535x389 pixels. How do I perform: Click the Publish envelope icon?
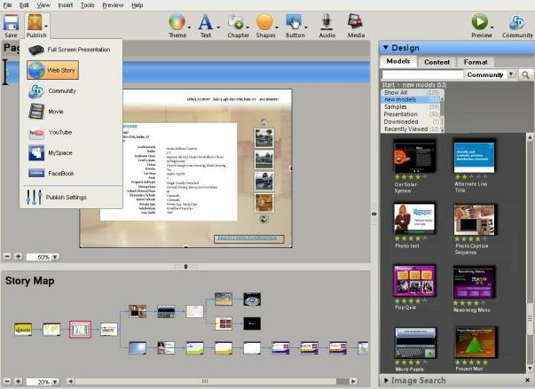[35, 22]
